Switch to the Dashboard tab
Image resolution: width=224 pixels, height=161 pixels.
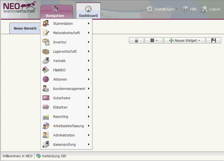point(88,11)
